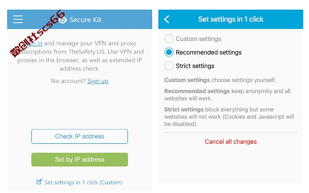Select the Custom settings radio button
309x193 pixels.
(x=169, y=39)
